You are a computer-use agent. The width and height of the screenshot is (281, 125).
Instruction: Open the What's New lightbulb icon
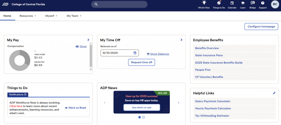(204, 3)
